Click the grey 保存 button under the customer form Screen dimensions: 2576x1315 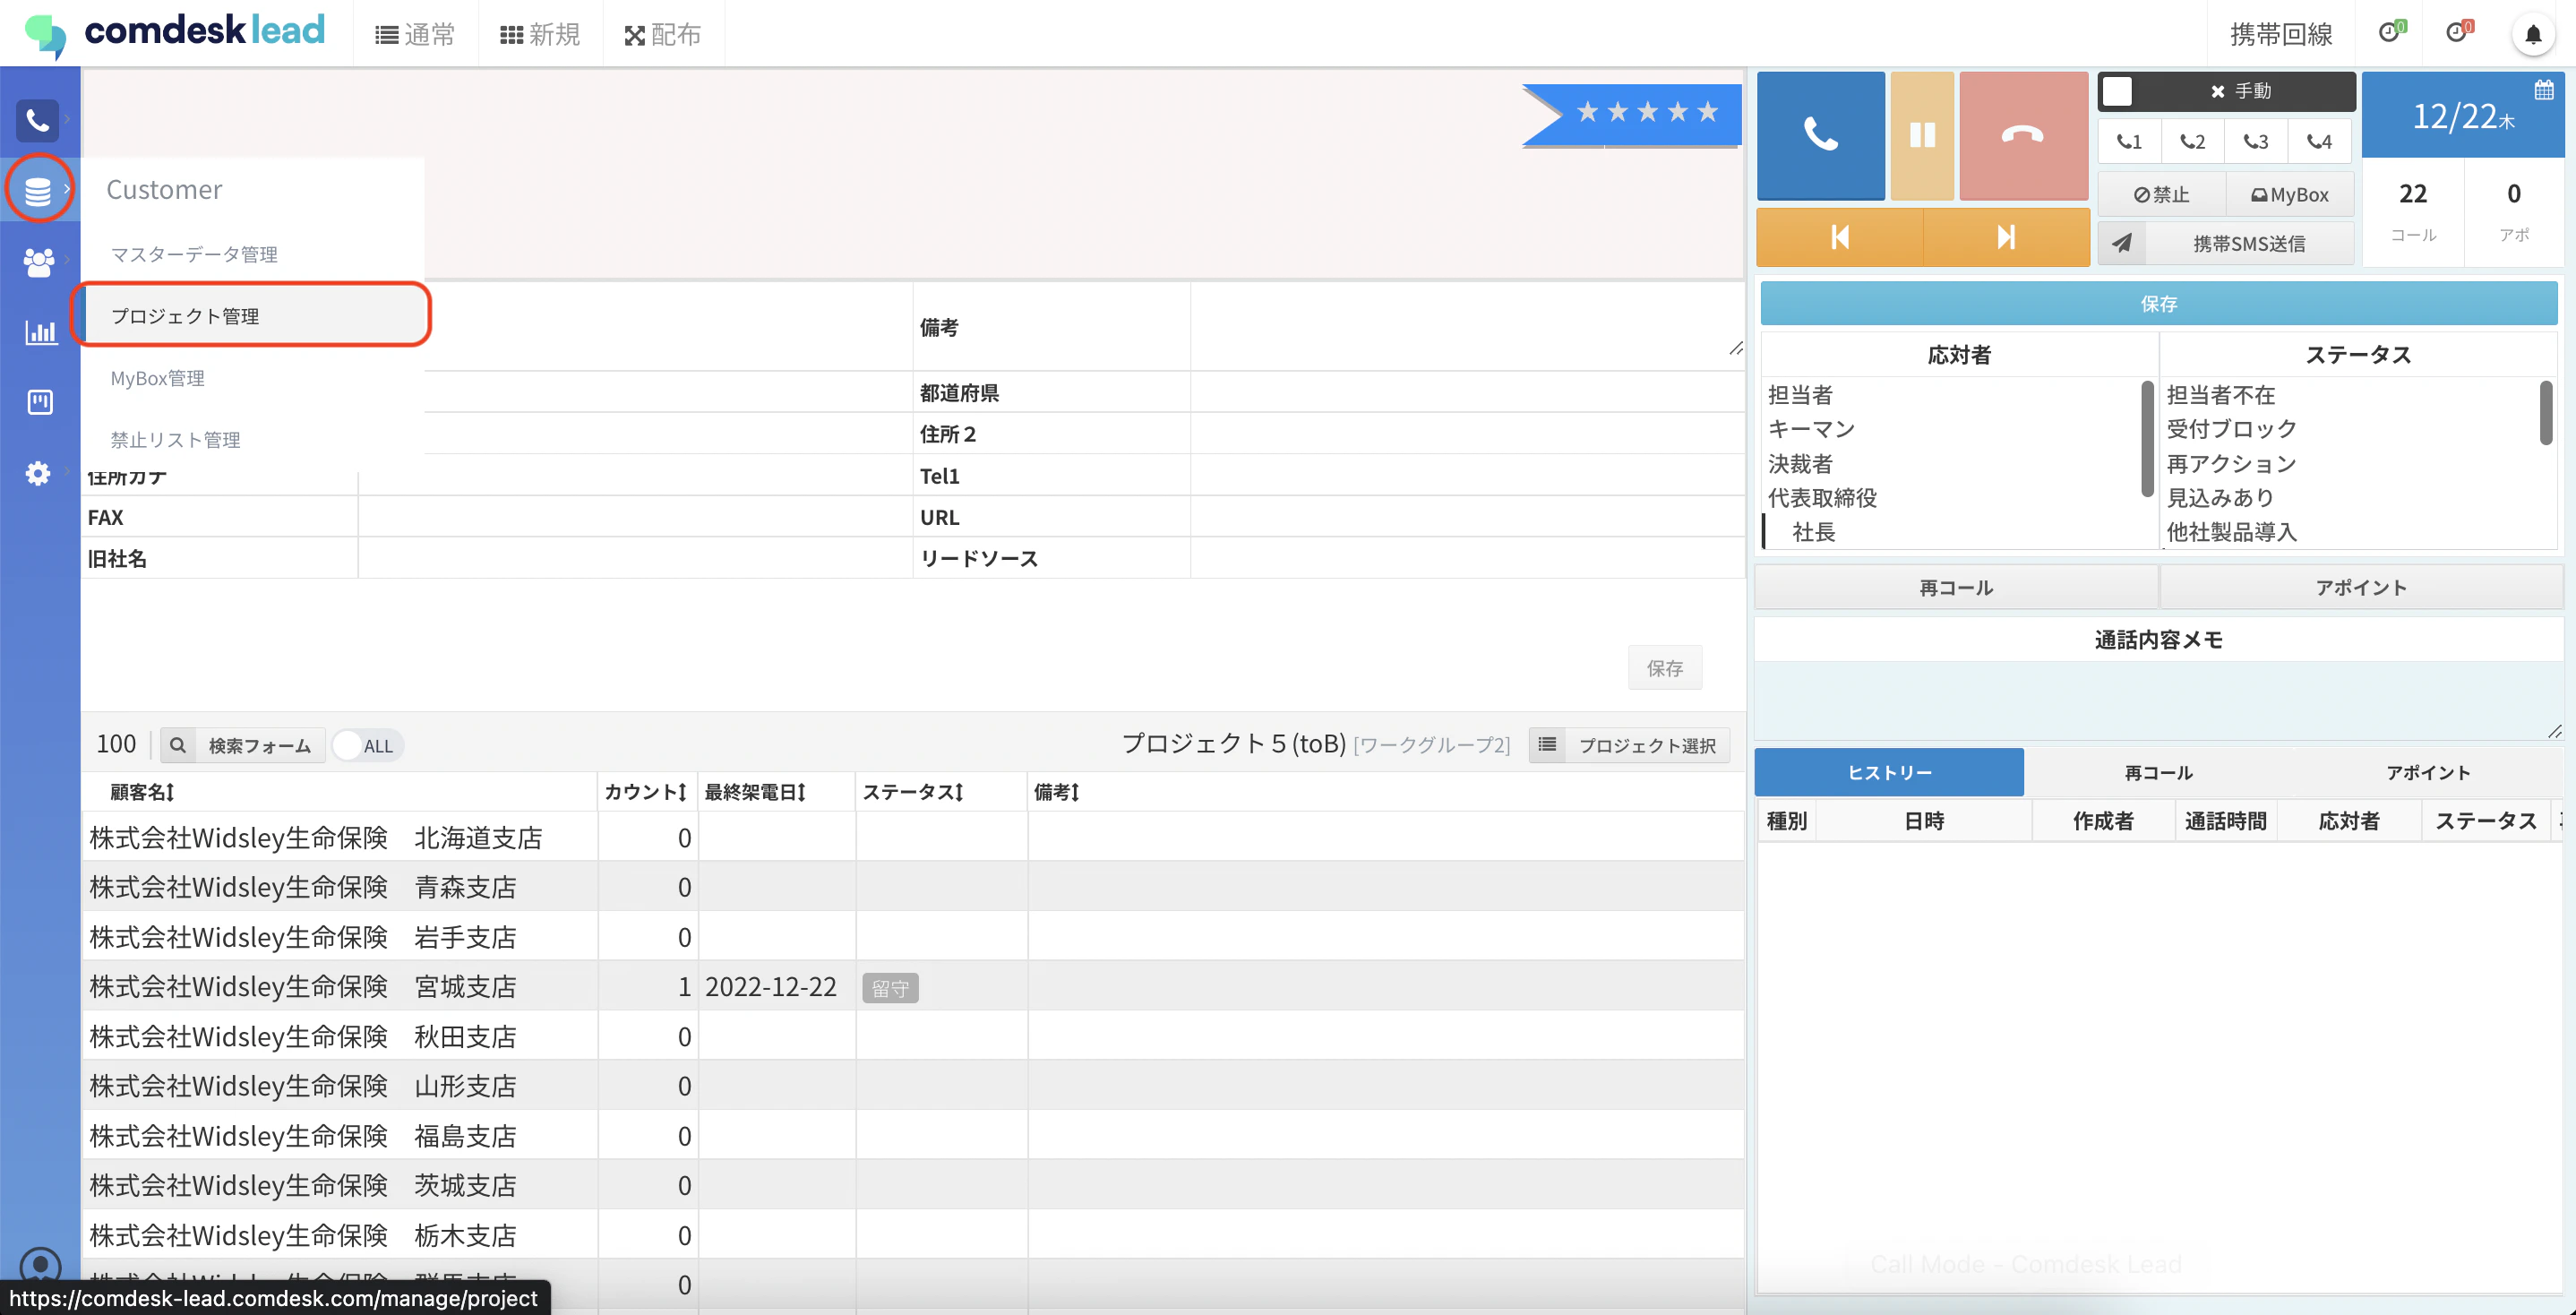[x=1665, y=668]
